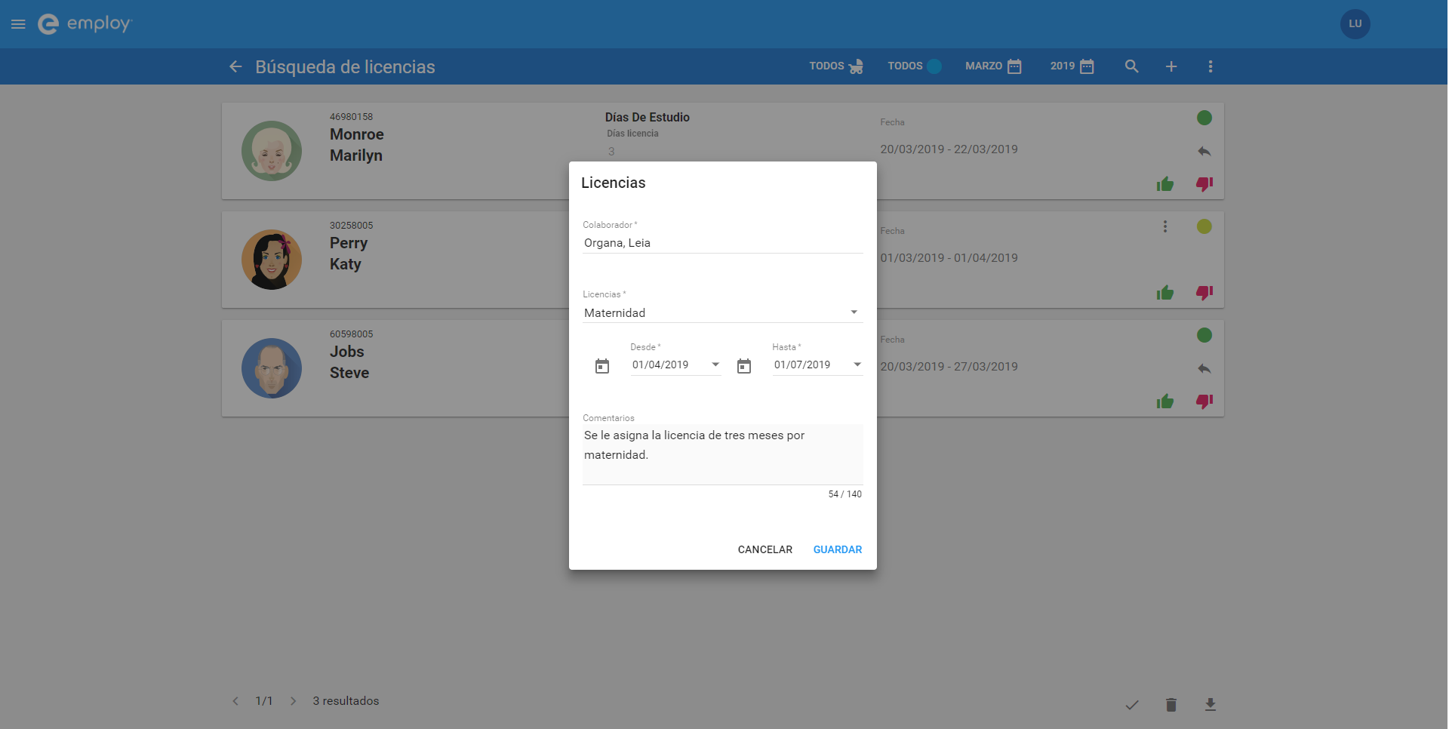Click the employ logo
Screen dimensions: 1449x729
coord(85,24)
